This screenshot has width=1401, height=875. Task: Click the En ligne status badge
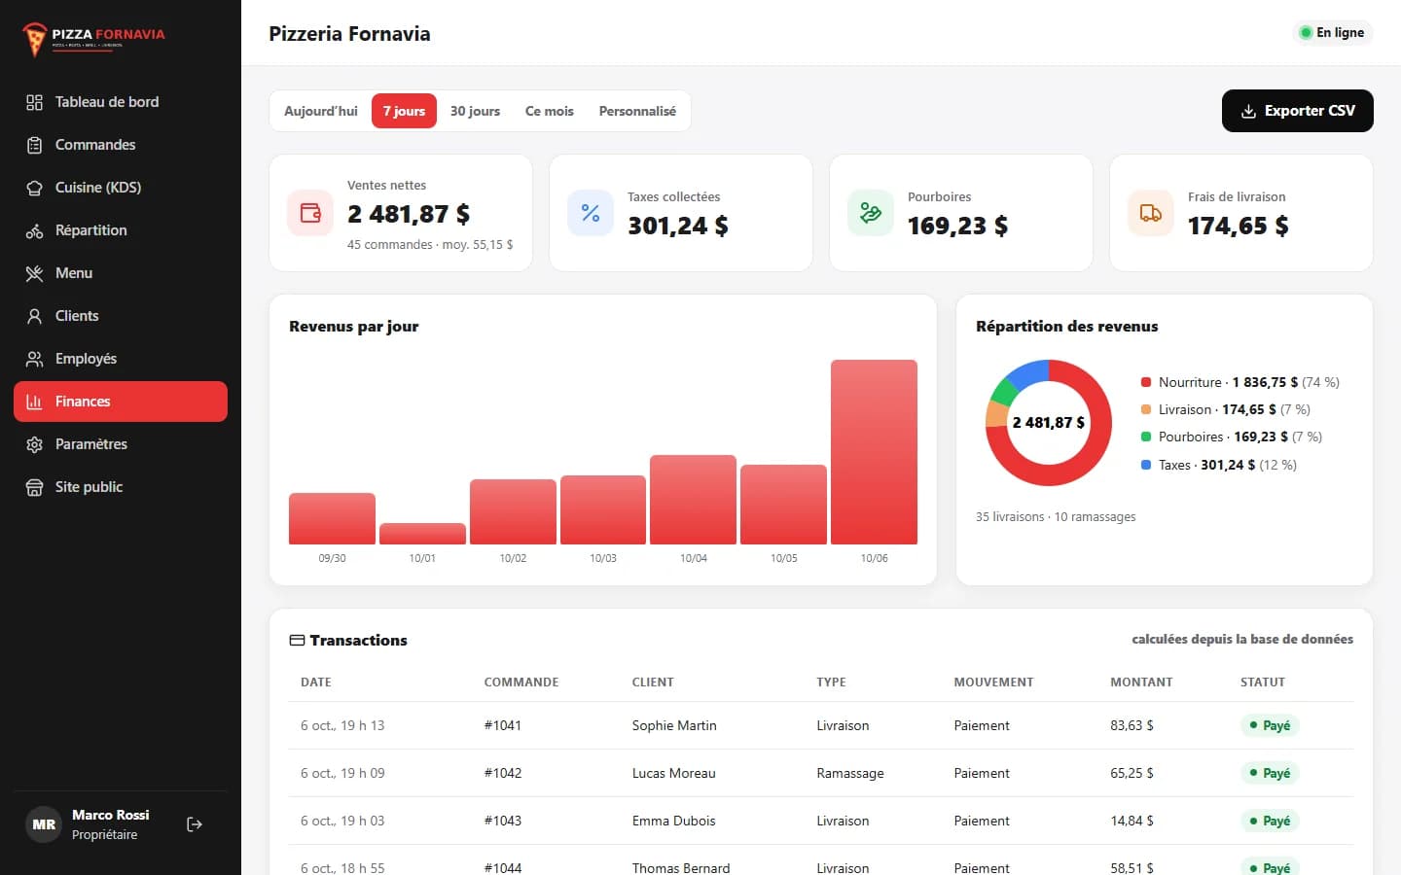(1332, 33)
